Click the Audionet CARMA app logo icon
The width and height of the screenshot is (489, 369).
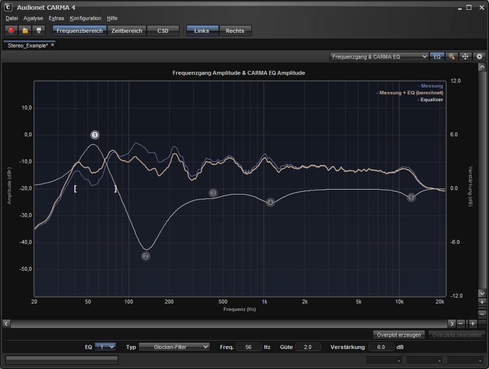click(8, 7)
